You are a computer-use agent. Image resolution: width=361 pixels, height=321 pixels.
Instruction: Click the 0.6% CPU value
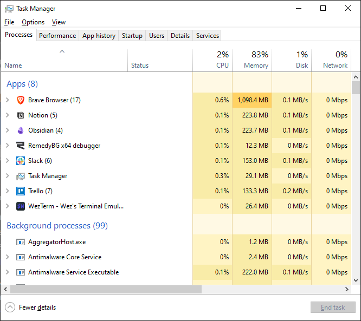[222, 100]
